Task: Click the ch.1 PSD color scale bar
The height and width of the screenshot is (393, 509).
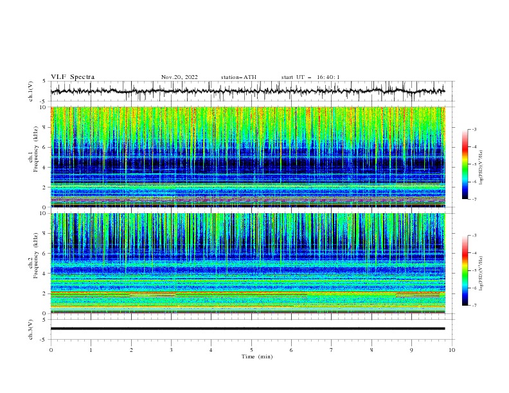Action: [x=465, y=164]
